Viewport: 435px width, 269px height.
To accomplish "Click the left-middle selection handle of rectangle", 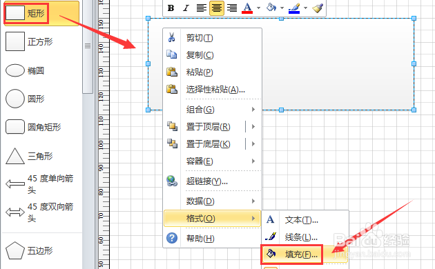I will 148,63.
